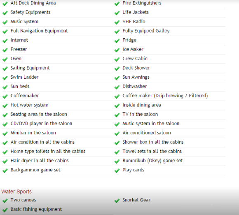Click the checkmark icon next to Ice Maker
This screenshot has height=215, width=239.
pyautogui.click(x=117, y=50)
